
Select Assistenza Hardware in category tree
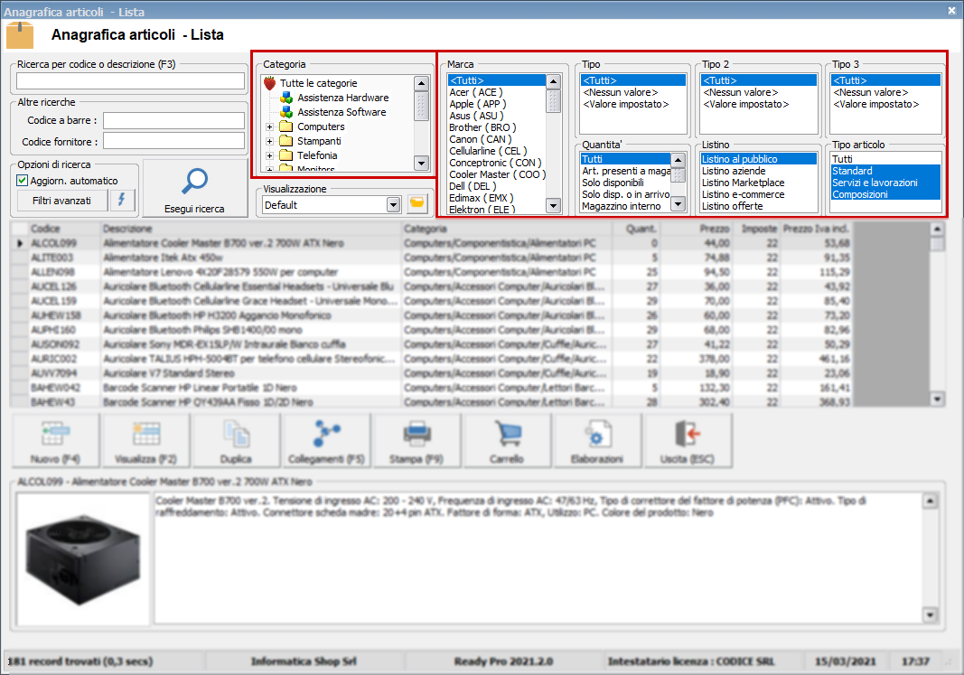tap(342, 98)
